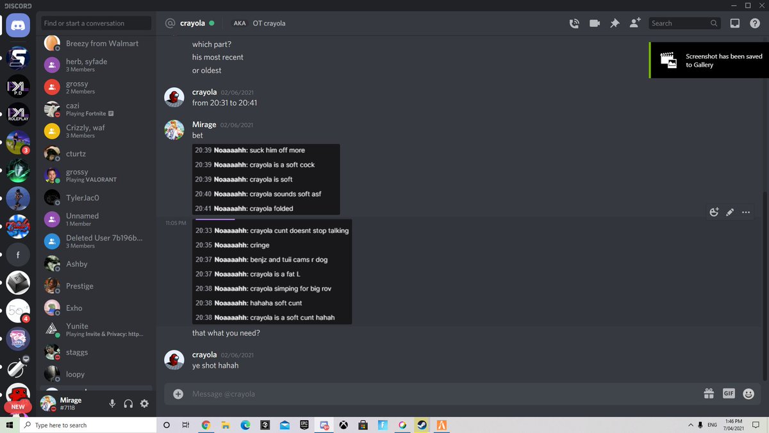
Task: Open Discord help
Action: coord(754,23)
